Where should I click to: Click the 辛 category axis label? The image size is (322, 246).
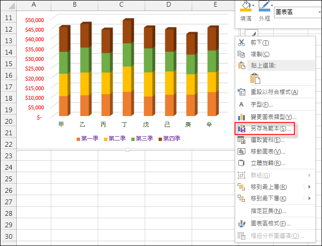point(209,124)
